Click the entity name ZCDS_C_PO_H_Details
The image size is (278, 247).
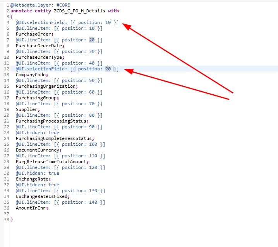[x=79, y=11]
